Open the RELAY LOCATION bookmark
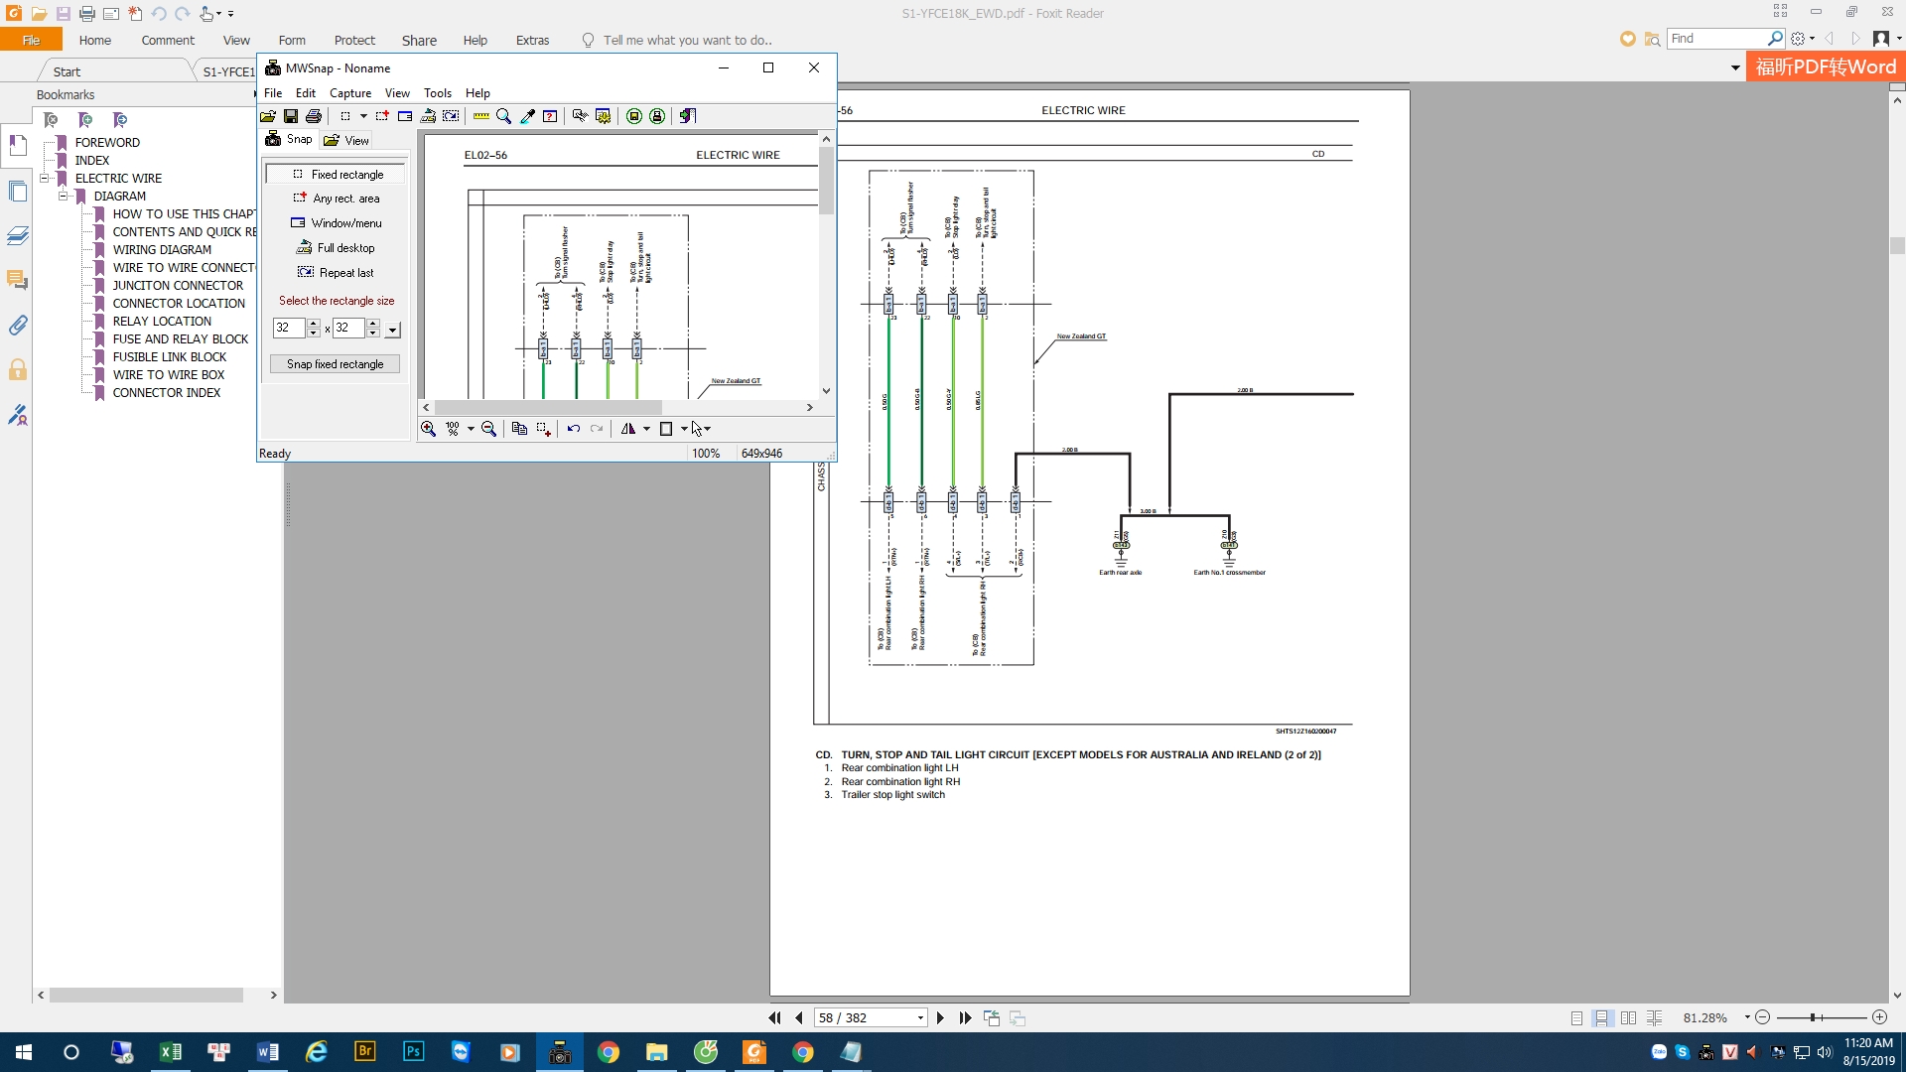The height and width of the screenshot is (1072, 1906). tap(162, 322)
